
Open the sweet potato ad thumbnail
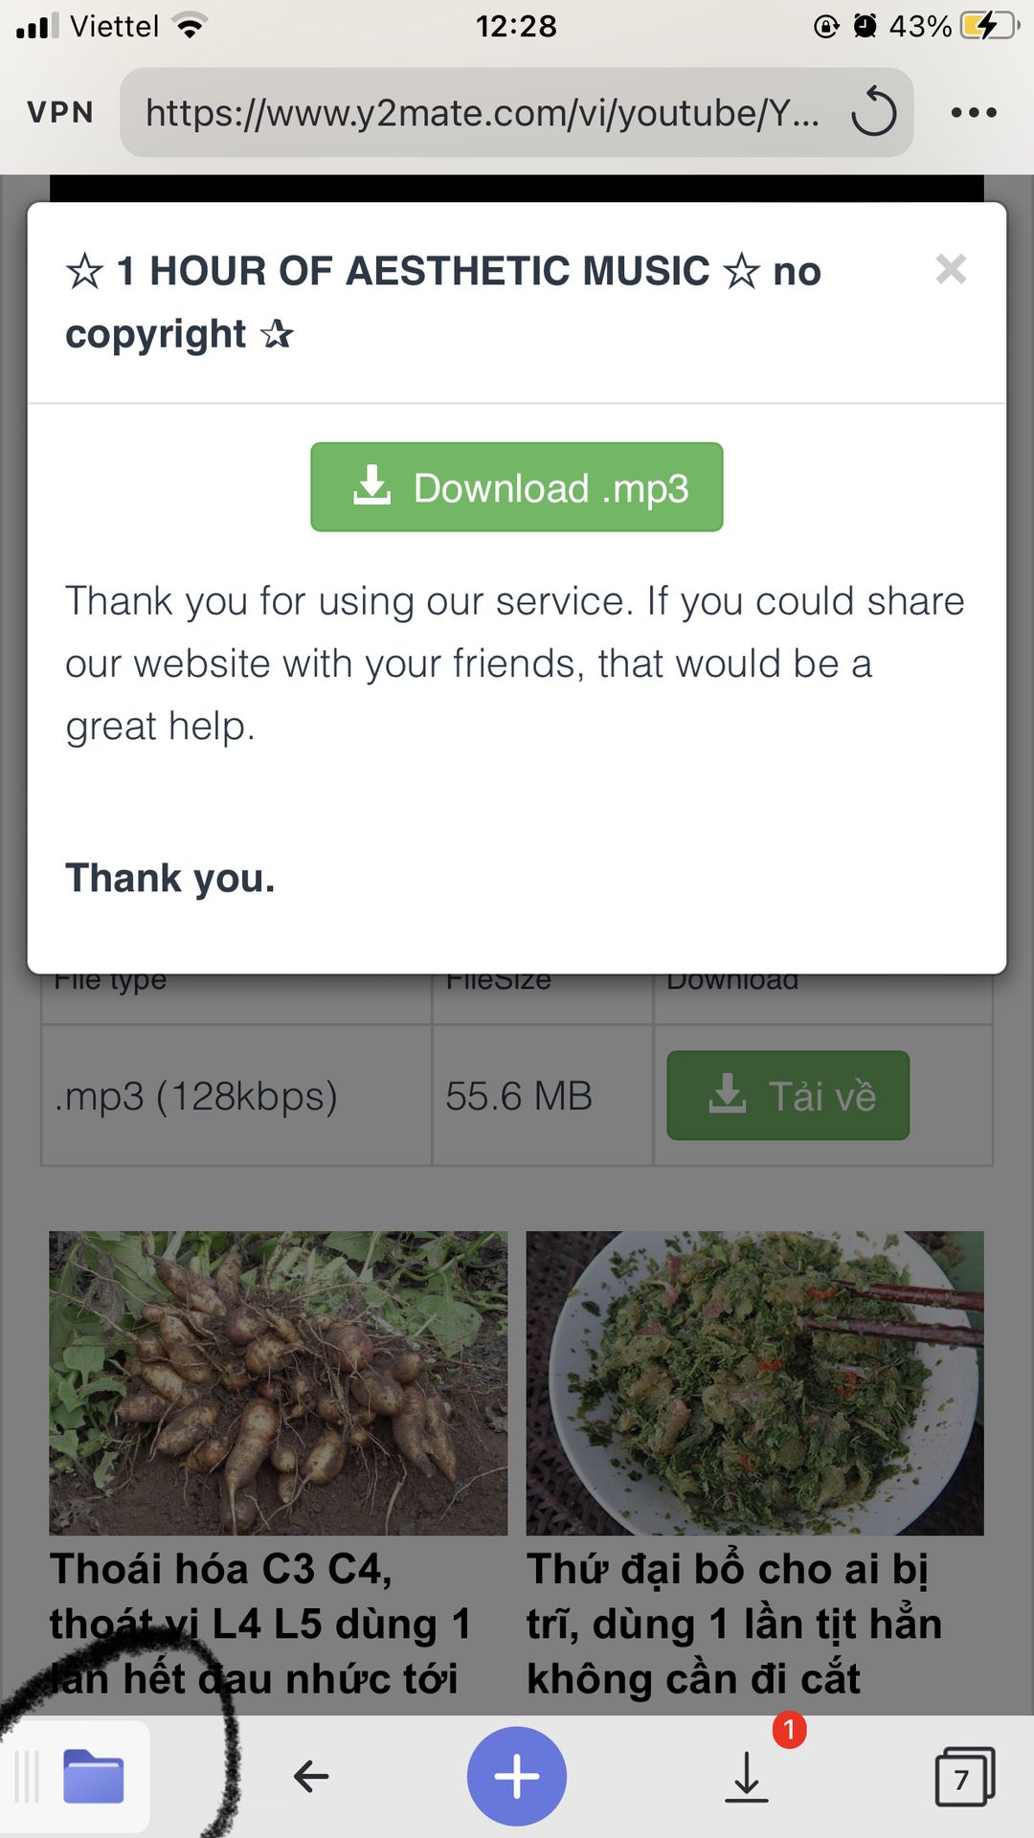[279, 1383]
